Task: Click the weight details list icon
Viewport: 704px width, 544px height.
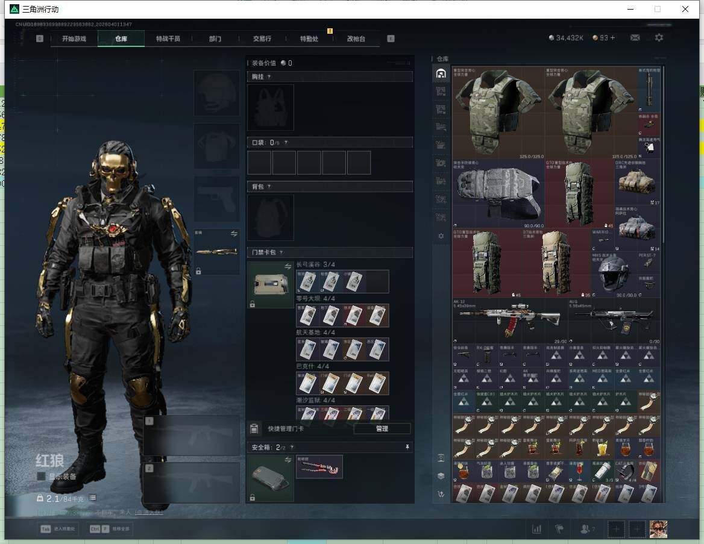Action: pyautogui.click(x=93, y=498)
